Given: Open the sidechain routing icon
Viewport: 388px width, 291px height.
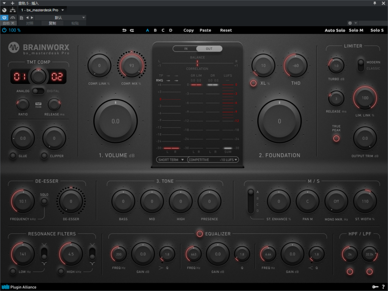Looking at the screenshot, I should [13, 10].
